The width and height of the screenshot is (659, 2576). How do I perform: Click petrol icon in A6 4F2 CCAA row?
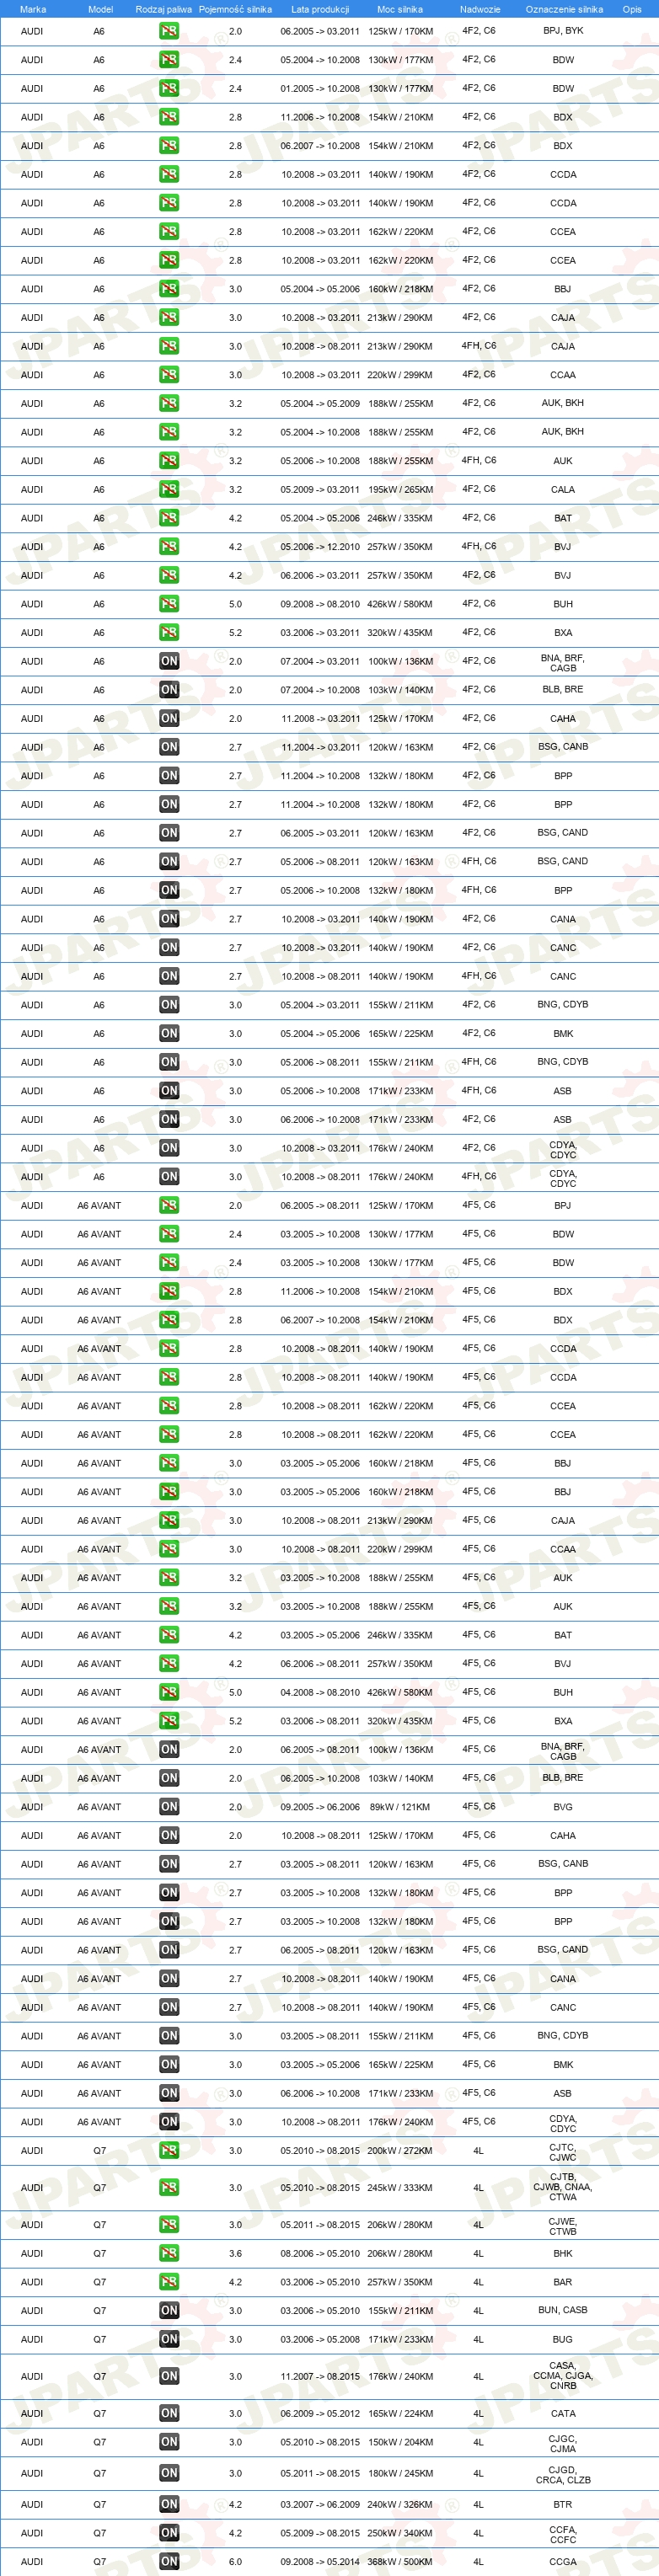click(169, 375)
